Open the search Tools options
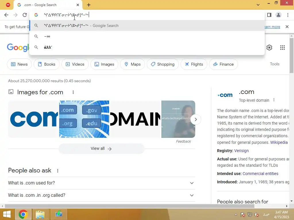 pyautogui.click(x=275, y=64)
